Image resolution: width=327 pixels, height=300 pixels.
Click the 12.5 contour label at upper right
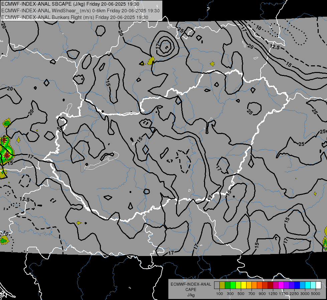(275, 47)
